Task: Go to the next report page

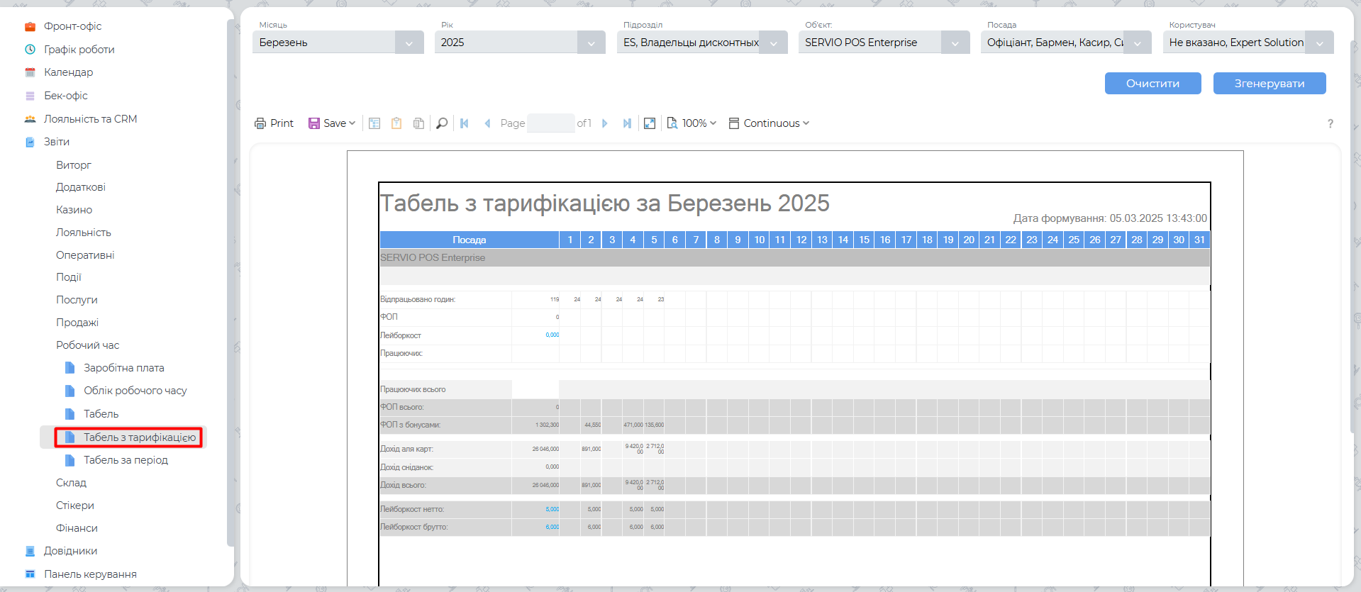Action: coord(605,123)
